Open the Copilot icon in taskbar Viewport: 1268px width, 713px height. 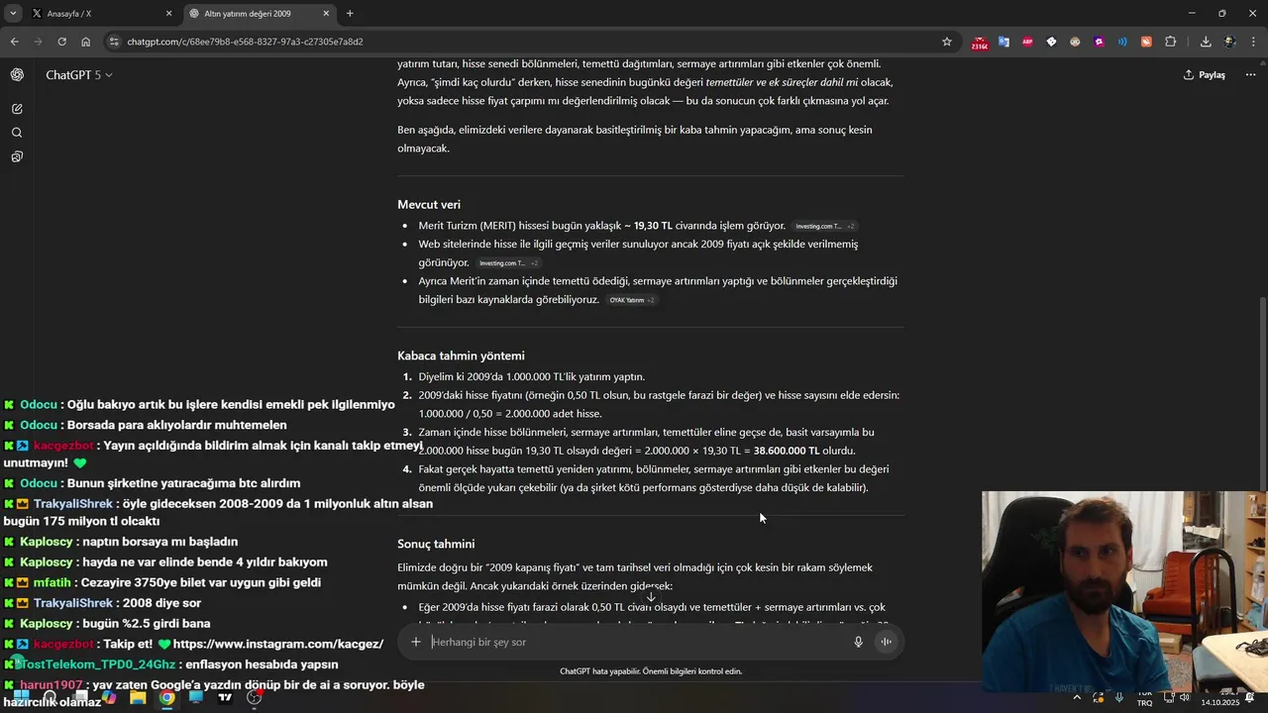click(x=109, y=697)
